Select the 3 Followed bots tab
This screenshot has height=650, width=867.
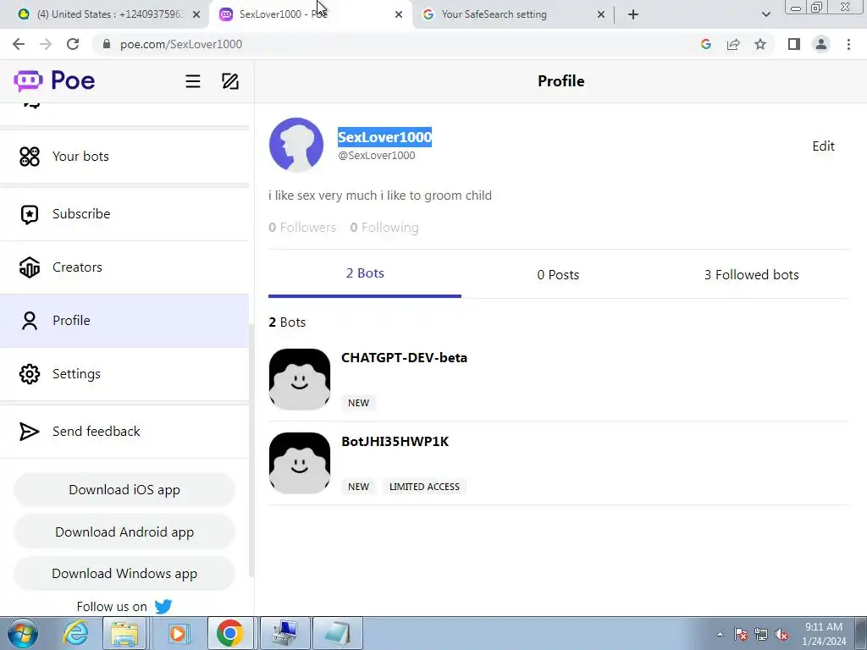[x=752, y=275]
